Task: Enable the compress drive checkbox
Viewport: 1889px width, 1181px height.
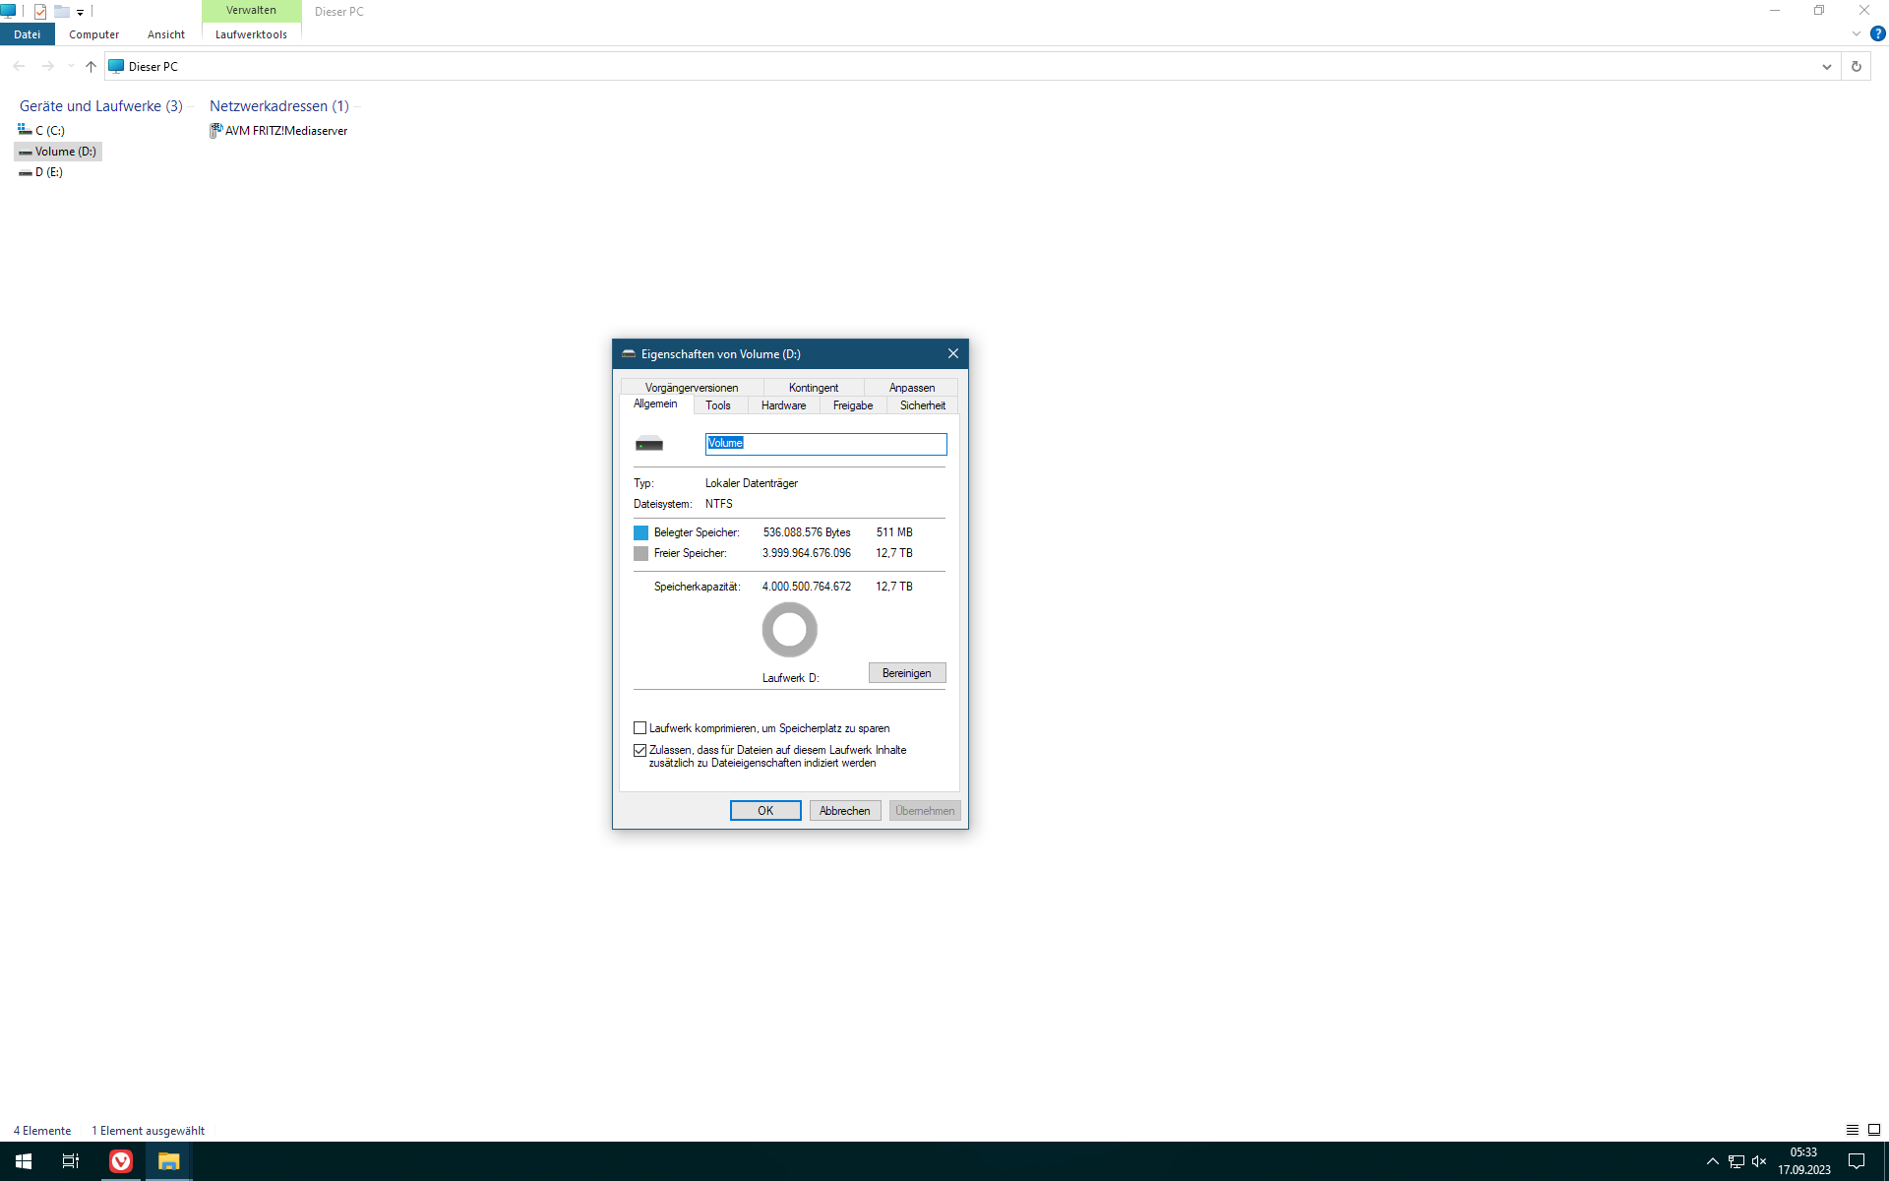Action: (640, 728)
